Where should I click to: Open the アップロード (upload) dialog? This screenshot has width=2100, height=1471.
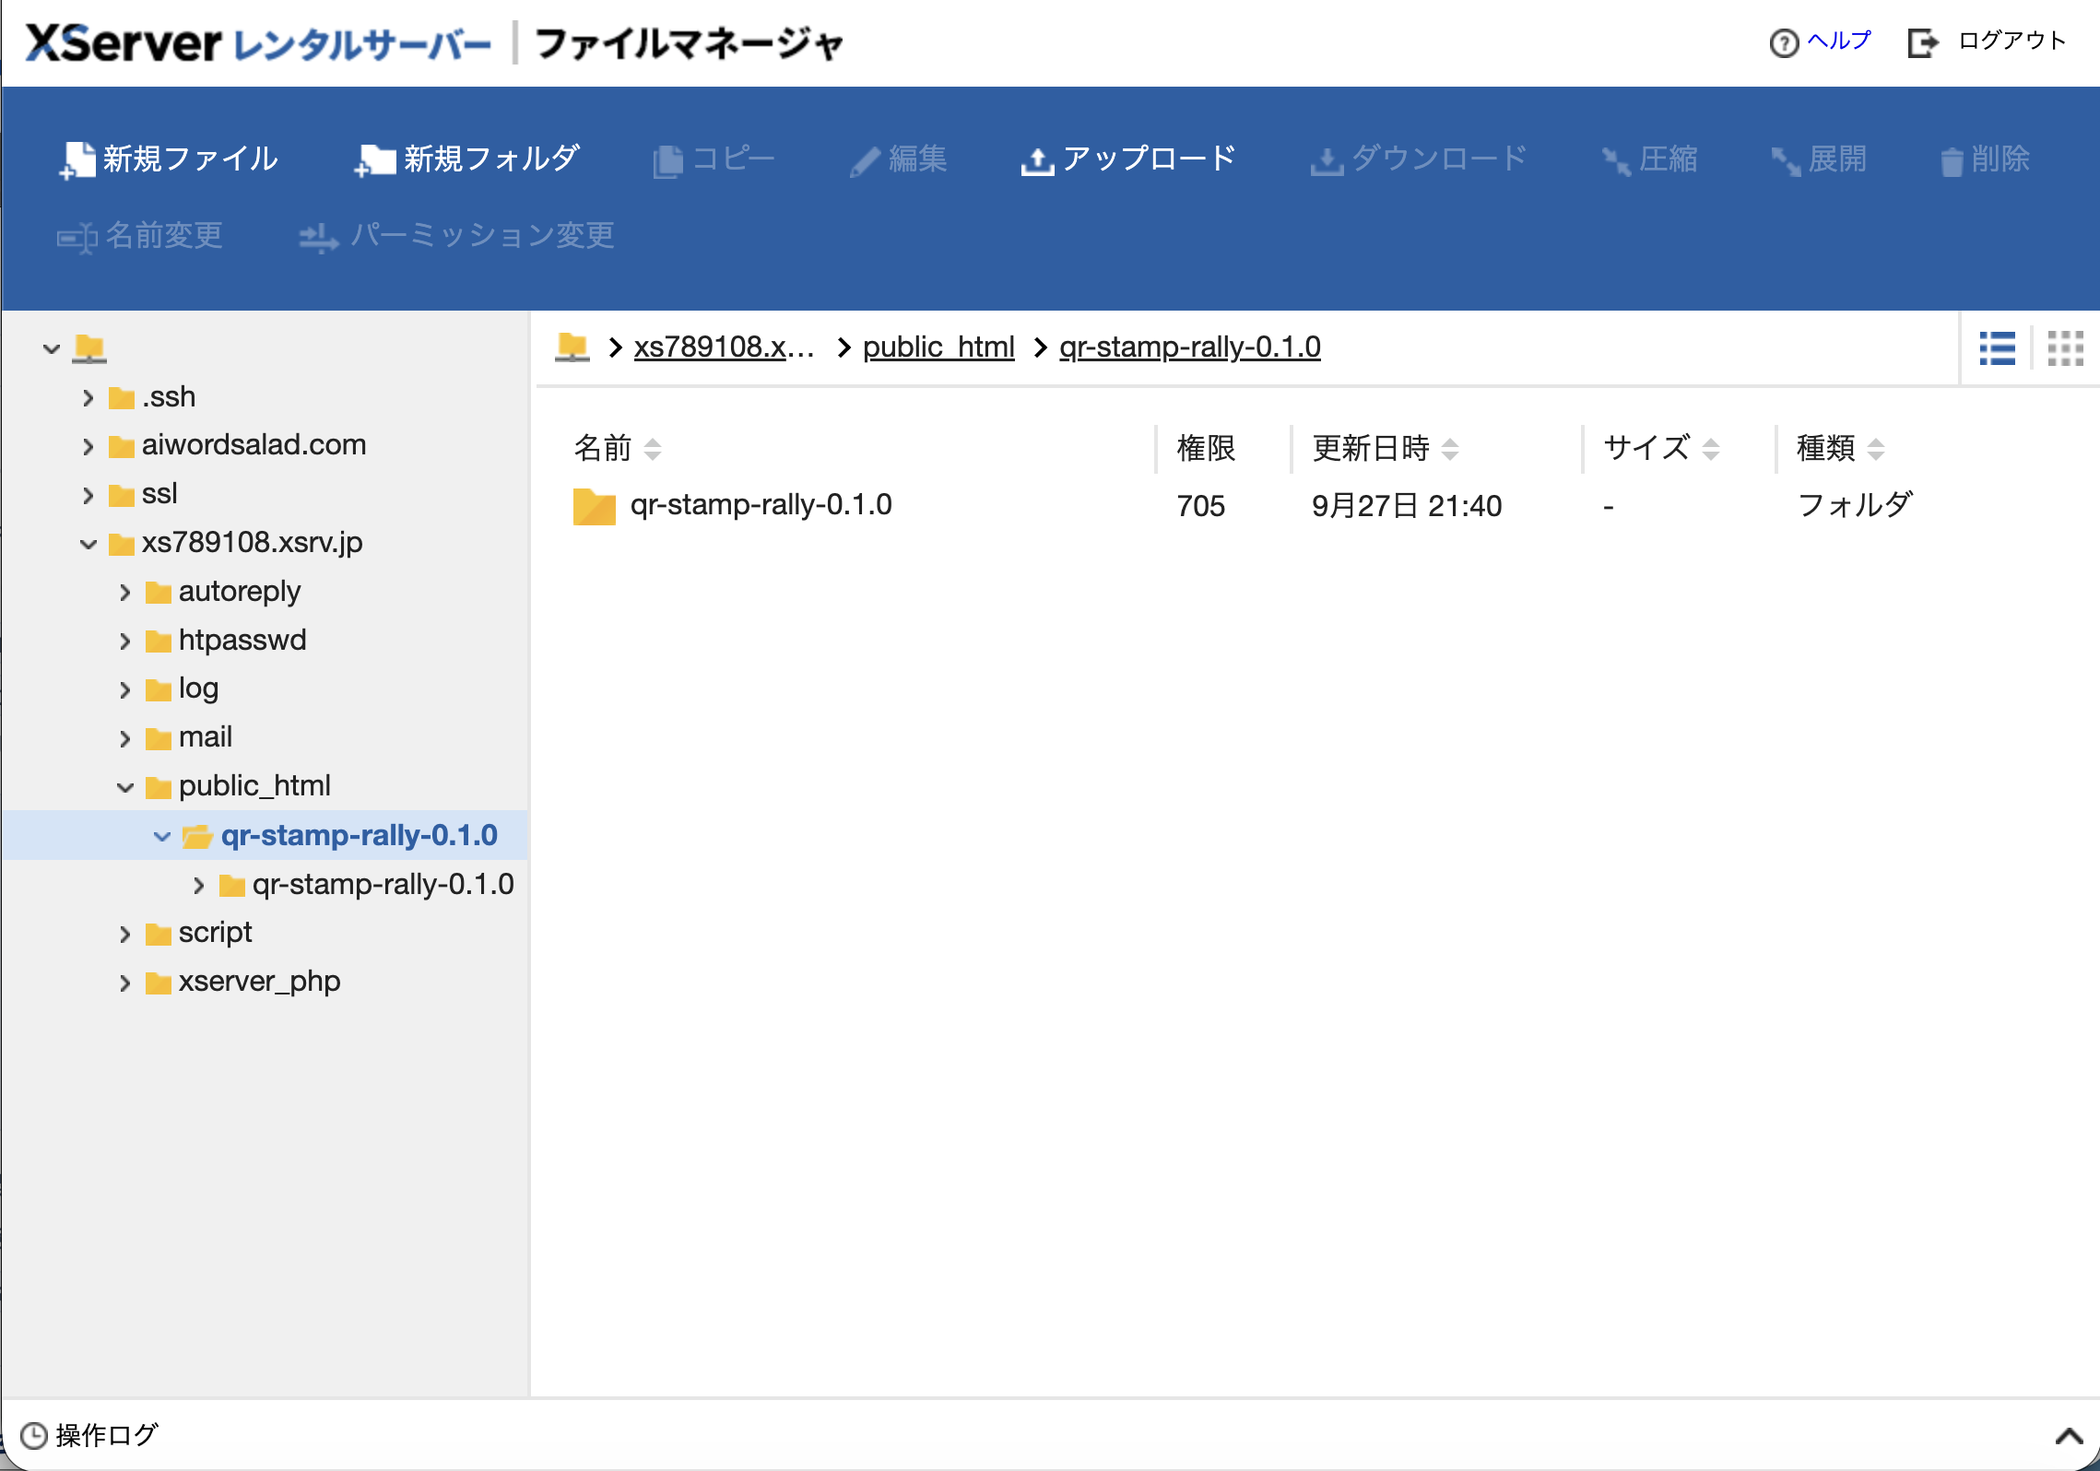pos(1128,159)
